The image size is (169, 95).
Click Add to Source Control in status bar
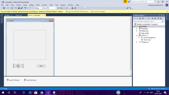158,89
